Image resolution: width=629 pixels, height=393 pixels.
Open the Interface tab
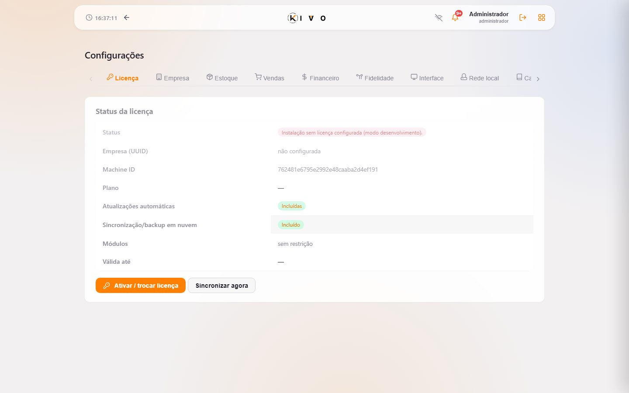pyautogui.click(x=427, y=78)
